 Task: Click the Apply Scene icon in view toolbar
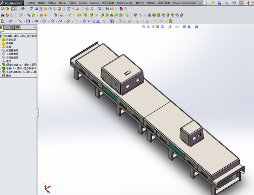(189, 27)
